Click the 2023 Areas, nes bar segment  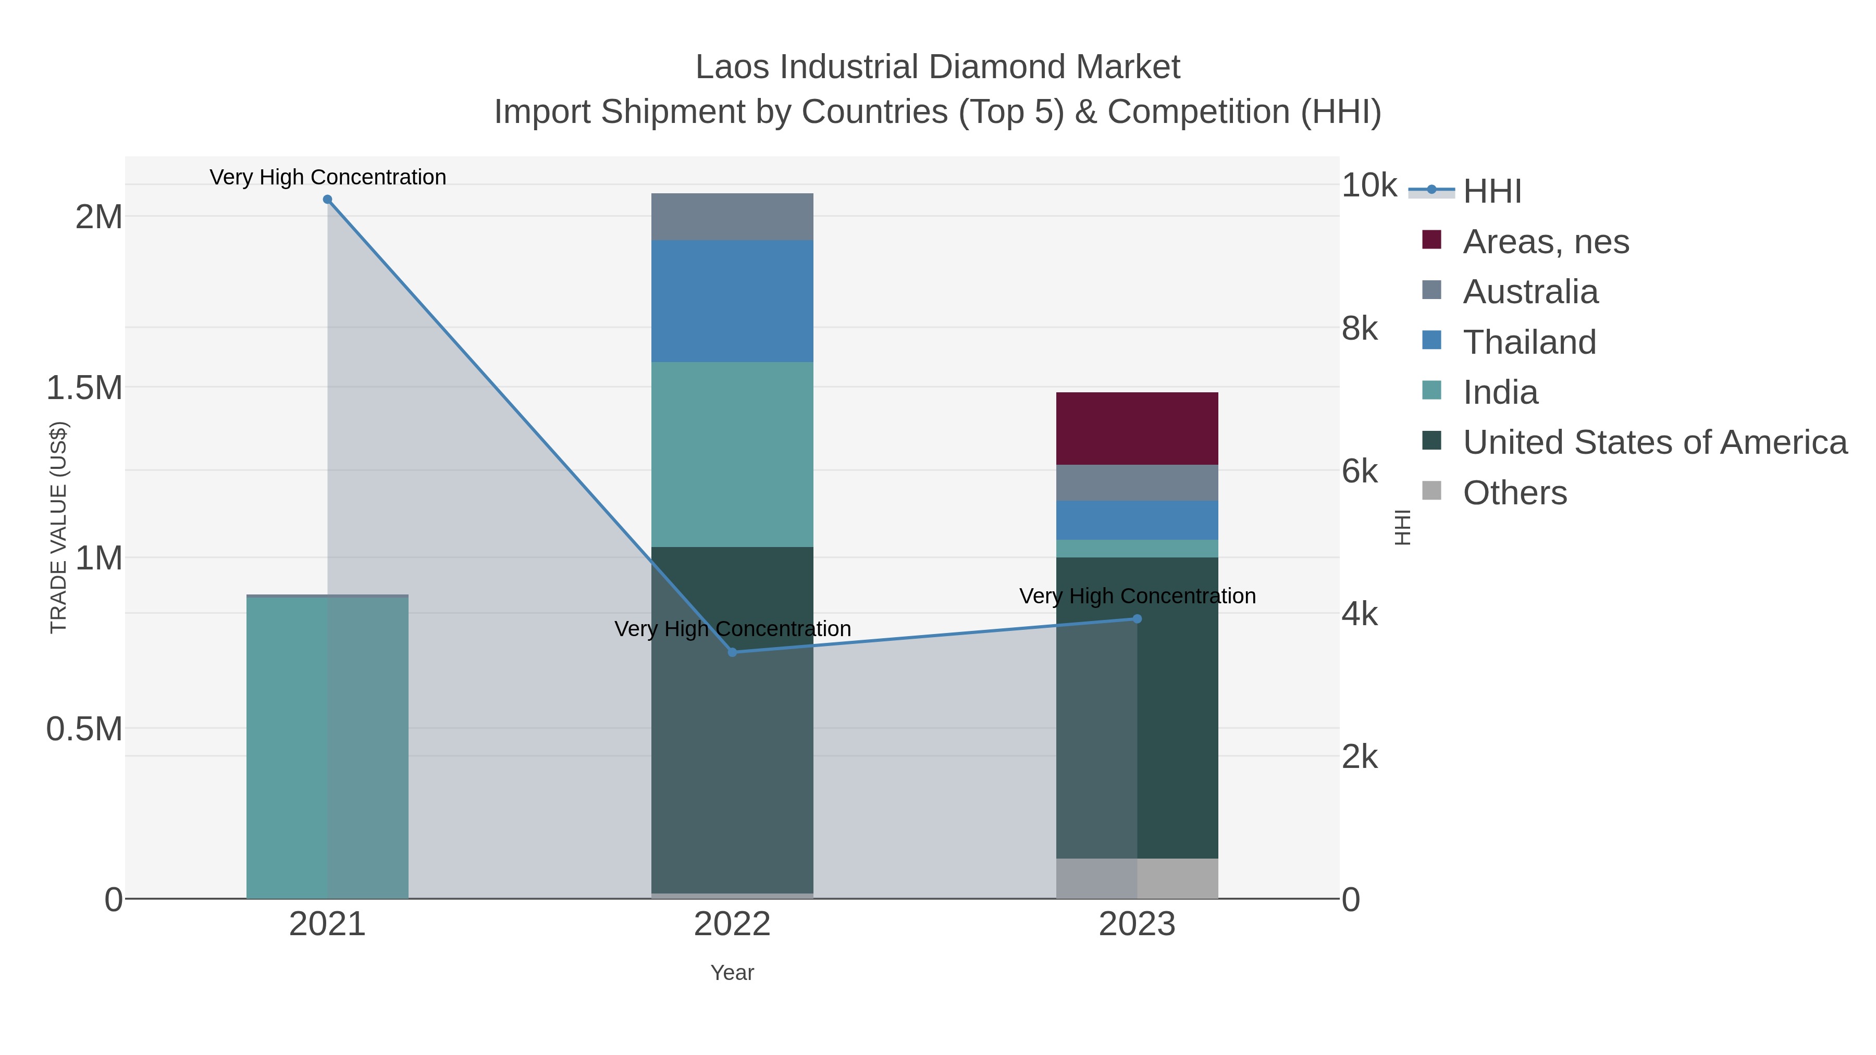1138,429
